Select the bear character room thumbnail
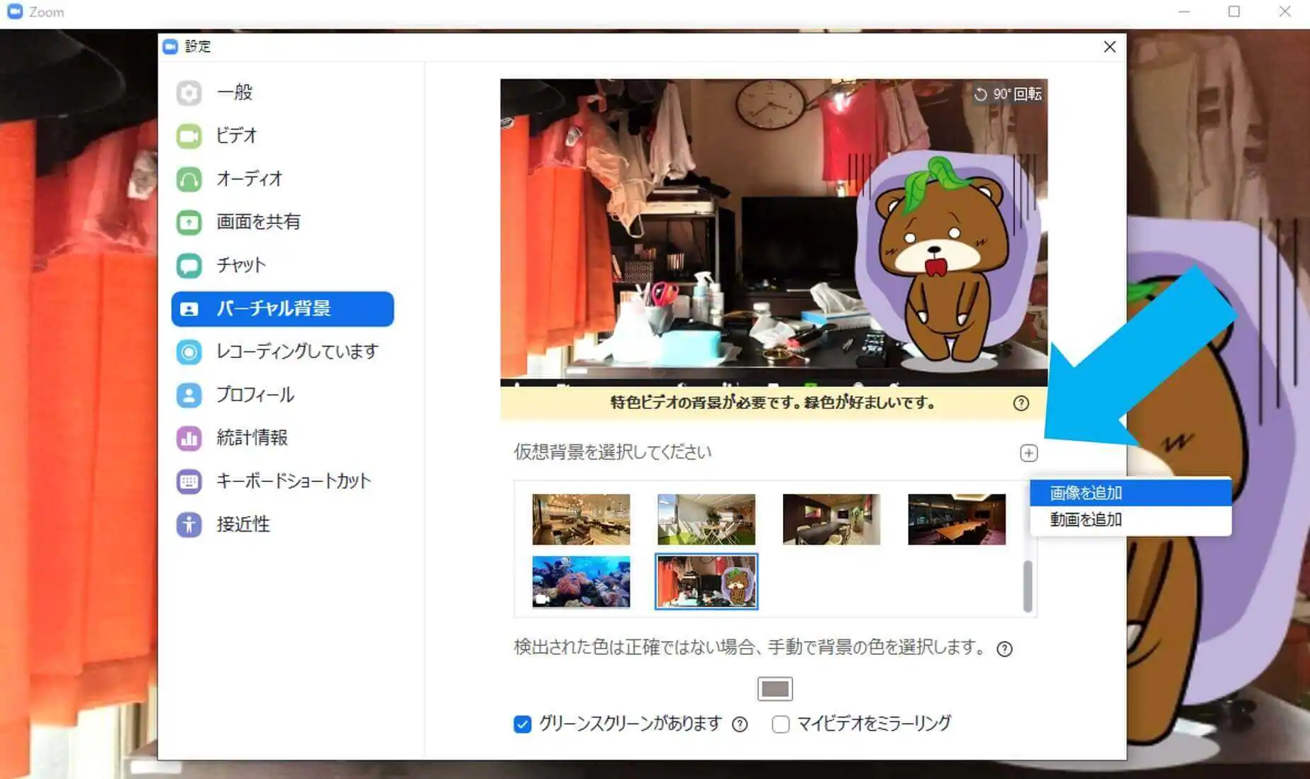 pos(706,582)
